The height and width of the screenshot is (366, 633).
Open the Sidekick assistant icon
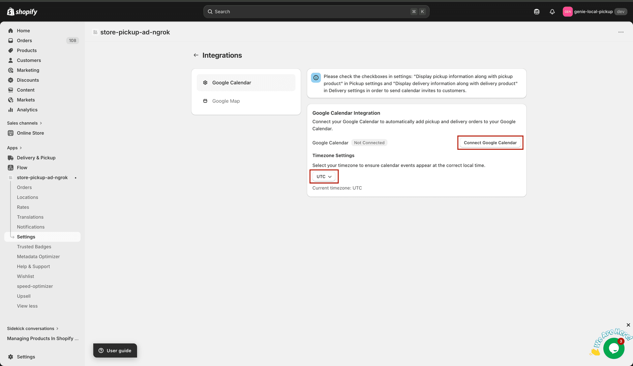tap(537, 12)
